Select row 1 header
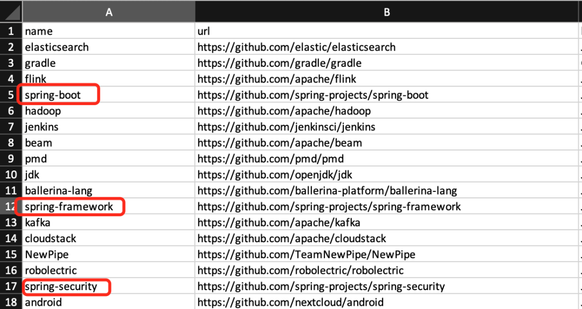582x309 pixels. coord(11,31)
